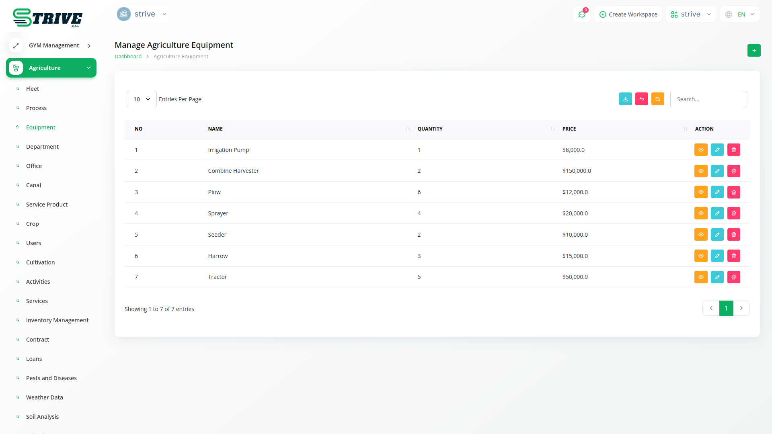
Task: Edit the Seeder equipment entry
Action: [717, 235]
